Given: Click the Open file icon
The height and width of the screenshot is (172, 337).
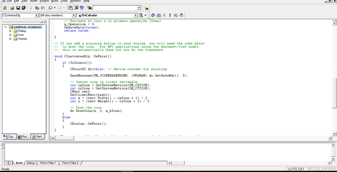Looking at the screenshot, I should pyautogui.click(x=12, y=8).
